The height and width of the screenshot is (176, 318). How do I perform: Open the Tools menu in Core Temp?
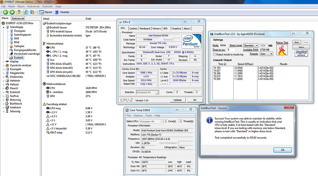(x=149, y=115)
